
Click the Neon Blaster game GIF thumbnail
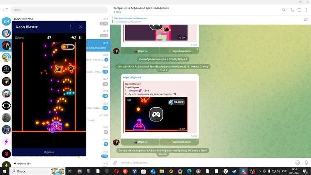pos(156,114)
